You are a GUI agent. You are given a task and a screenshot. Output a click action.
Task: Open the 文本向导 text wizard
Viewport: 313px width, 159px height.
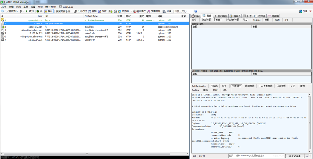154,11
